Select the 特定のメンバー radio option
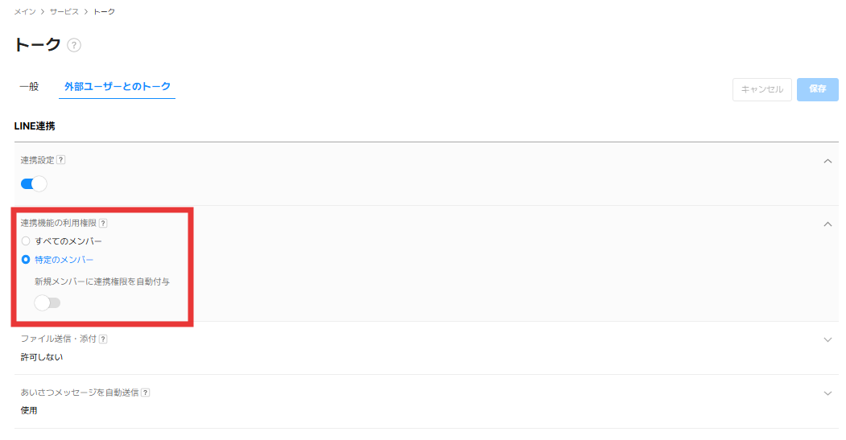This screenshot has width=846, height=440. (26, 259)
